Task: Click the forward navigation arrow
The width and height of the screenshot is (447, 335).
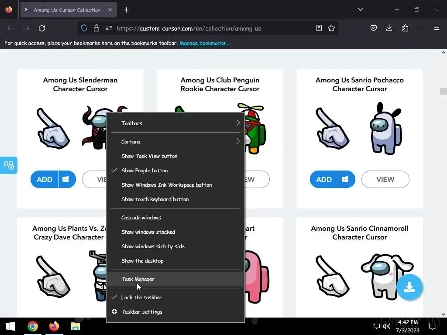Action: click(x=26, y=28)
